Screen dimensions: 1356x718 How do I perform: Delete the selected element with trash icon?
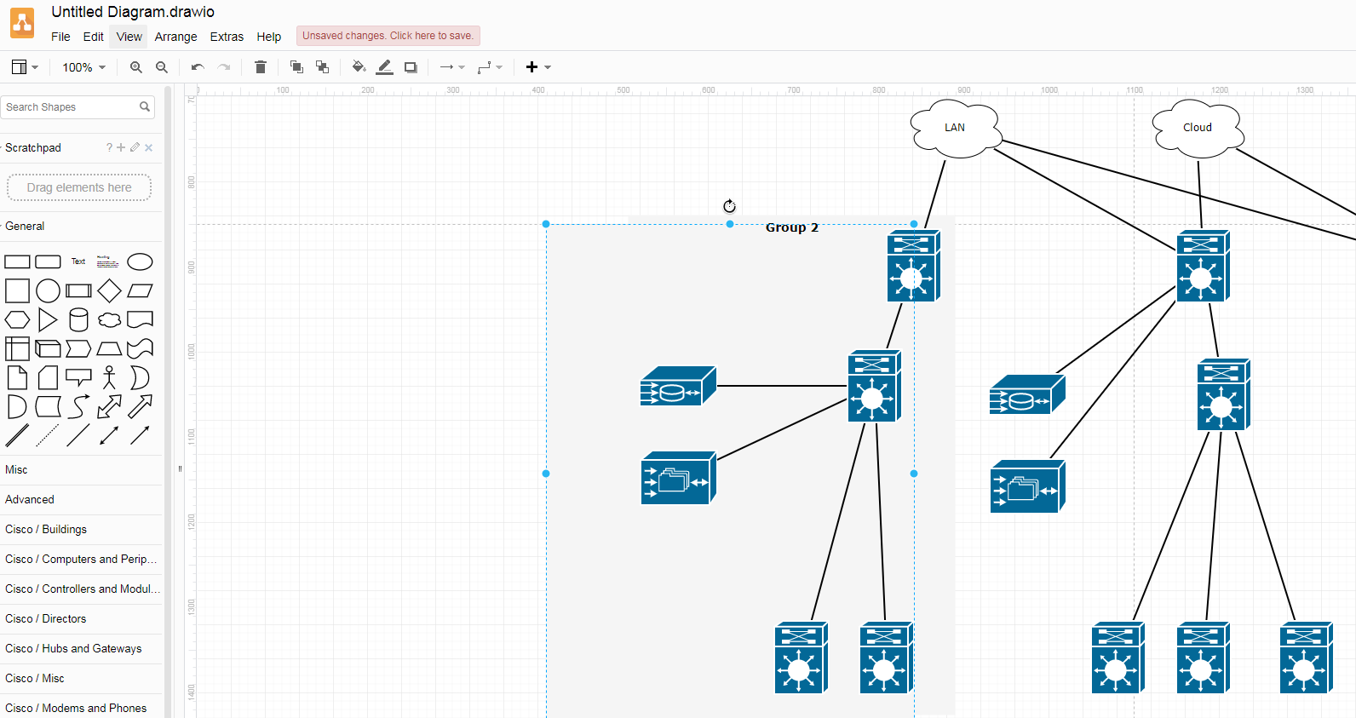tap(261, 67)
